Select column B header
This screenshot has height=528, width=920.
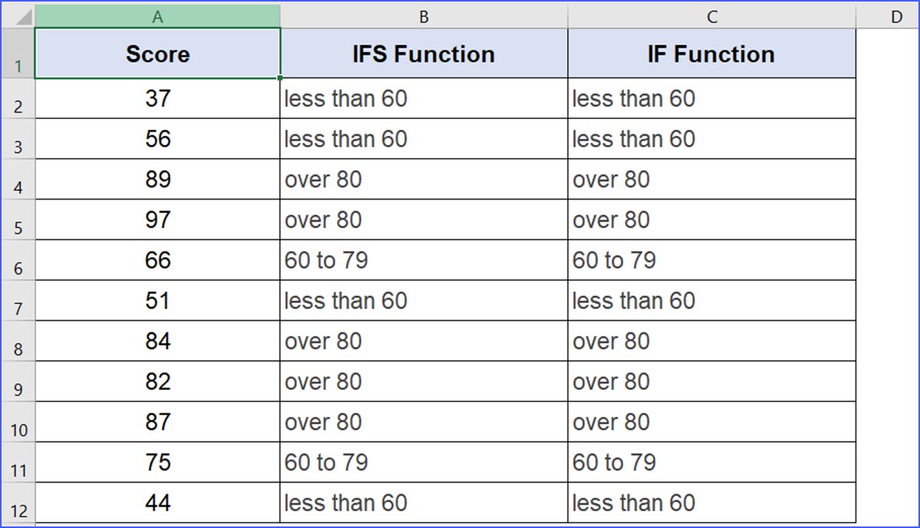424,16
